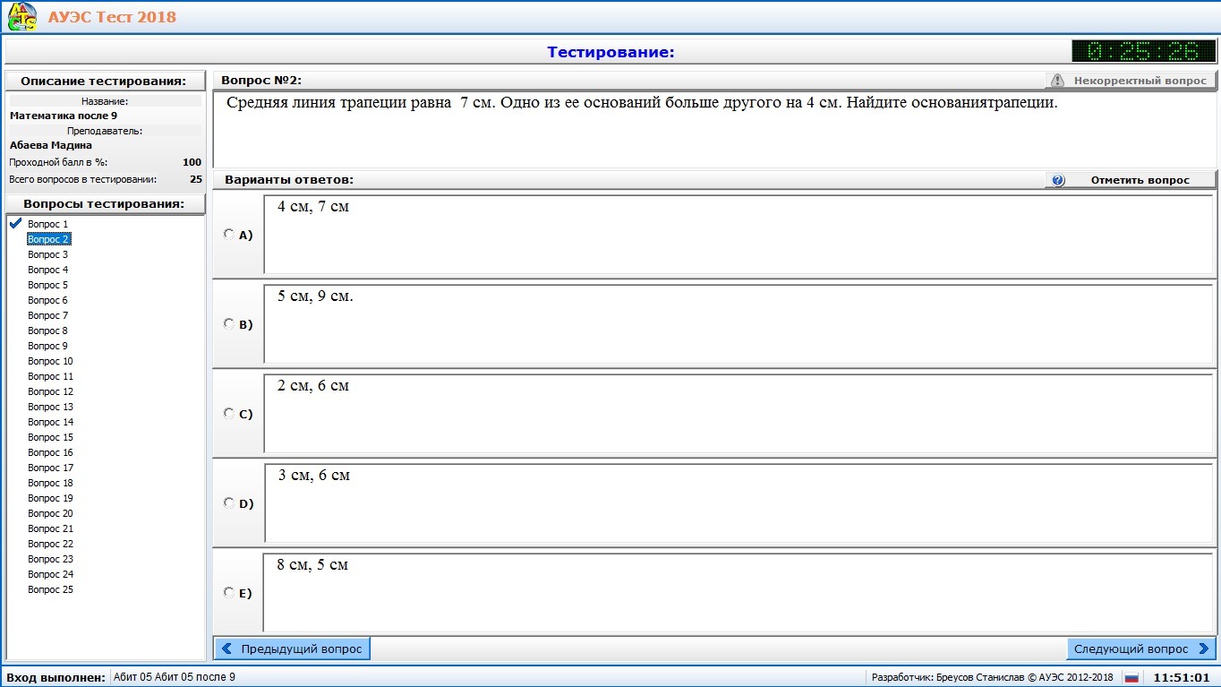Open Вопрос 22 in question list
The image size is (1221, 687).
(x=50, y=544)
